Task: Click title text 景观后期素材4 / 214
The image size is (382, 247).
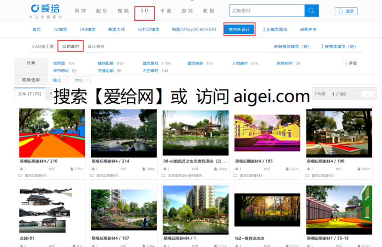Action: 110,161
